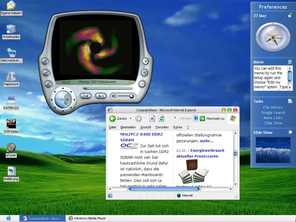296x222 pixels.
Task: Click the IE status bar page icon
Action: click(110, 196)
